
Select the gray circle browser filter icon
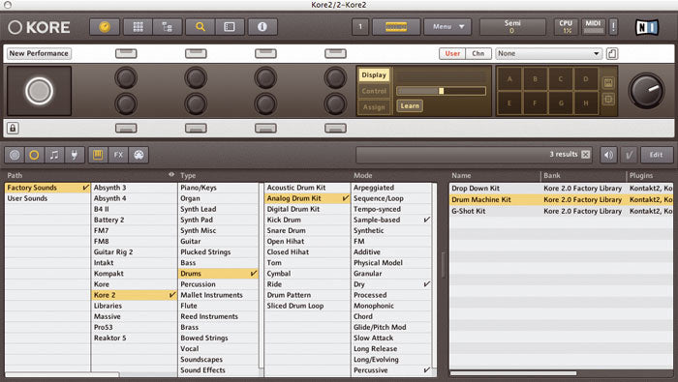(x=15, y=155)
